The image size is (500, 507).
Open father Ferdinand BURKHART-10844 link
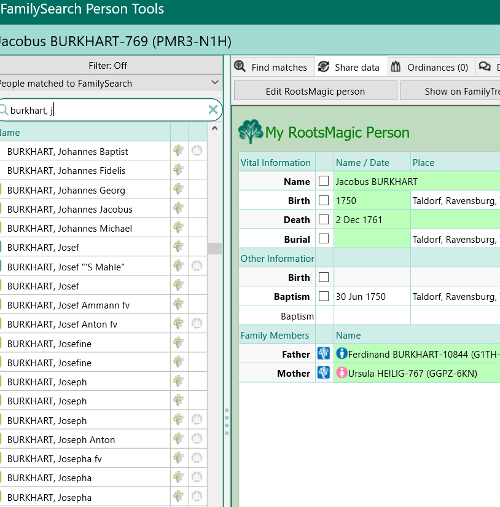(x=424, y=355)
